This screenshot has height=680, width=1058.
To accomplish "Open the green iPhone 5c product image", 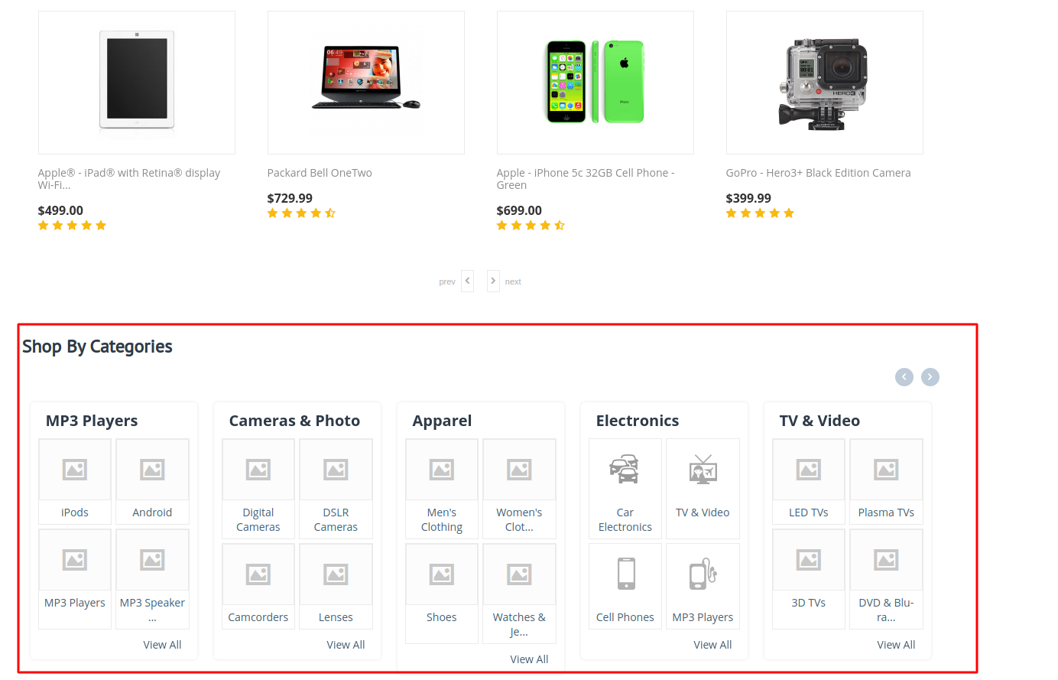I will [x=595, y=83].
